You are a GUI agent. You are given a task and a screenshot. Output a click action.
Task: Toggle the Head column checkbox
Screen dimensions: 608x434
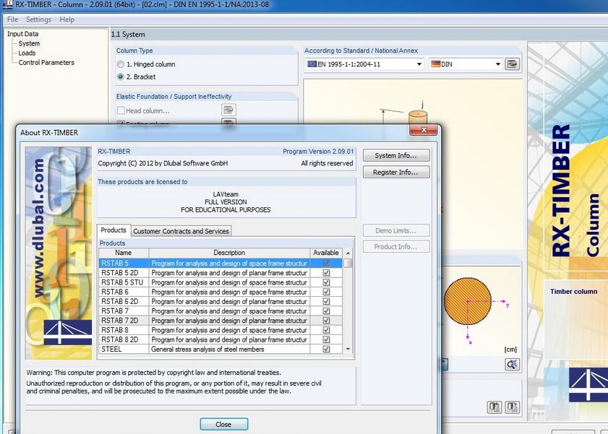click(x=121, y=110)
